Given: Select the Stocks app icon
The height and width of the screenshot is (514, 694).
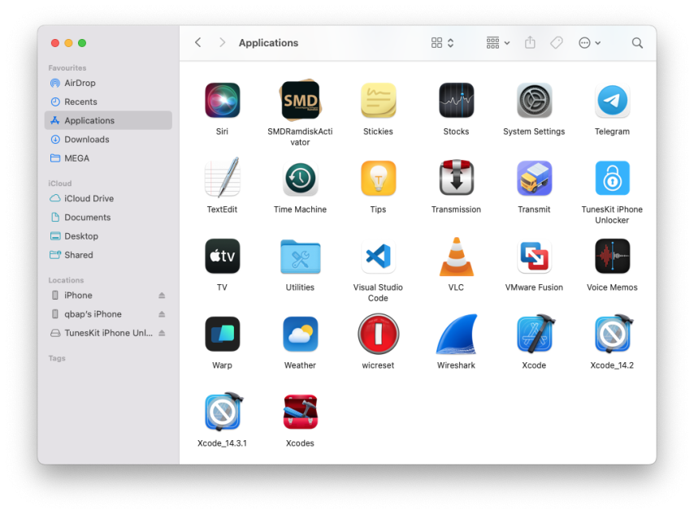Looking at the screenshot, I should [456, 101].
